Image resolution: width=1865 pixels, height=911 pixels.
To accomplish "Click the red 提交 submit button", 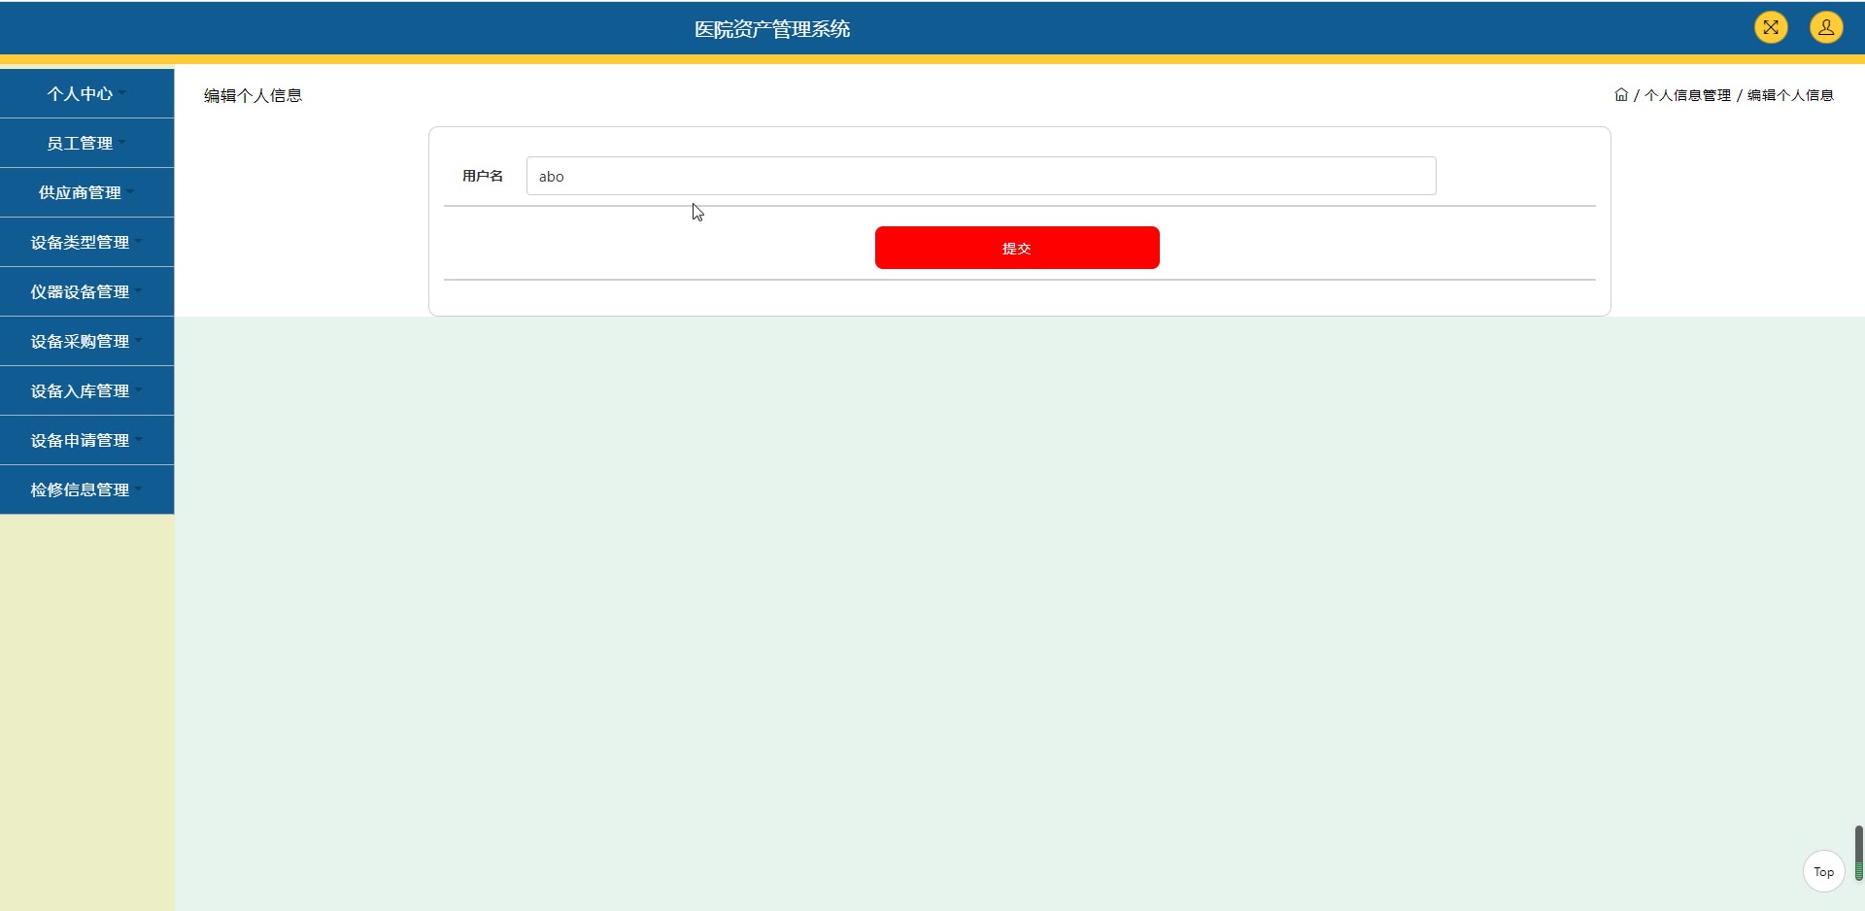I will click(1017, 248).
